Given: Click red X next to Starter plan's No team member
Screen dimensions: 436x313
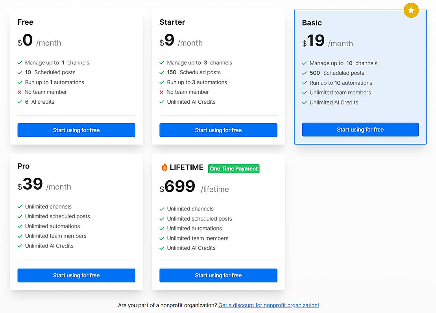Looking at the screenshot, I should (161, 92).
